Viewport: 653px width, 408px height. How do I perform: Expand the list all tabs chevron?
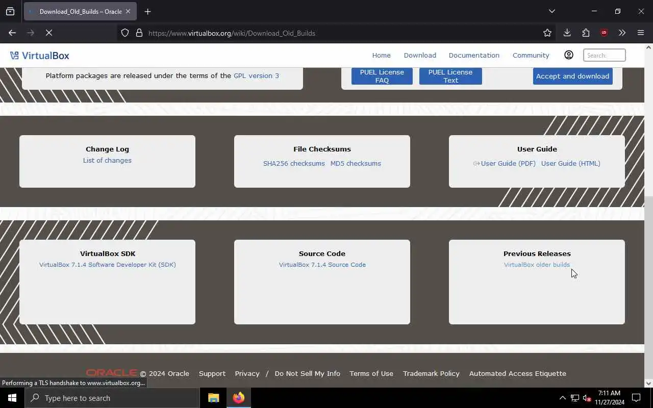point(552,11)
